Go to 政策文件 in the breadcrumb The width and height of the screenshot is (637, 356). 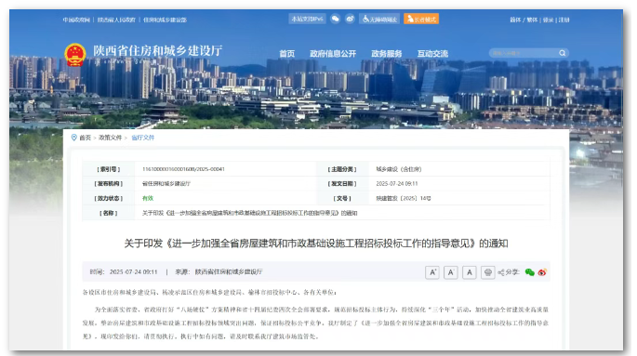pos(110,138)
